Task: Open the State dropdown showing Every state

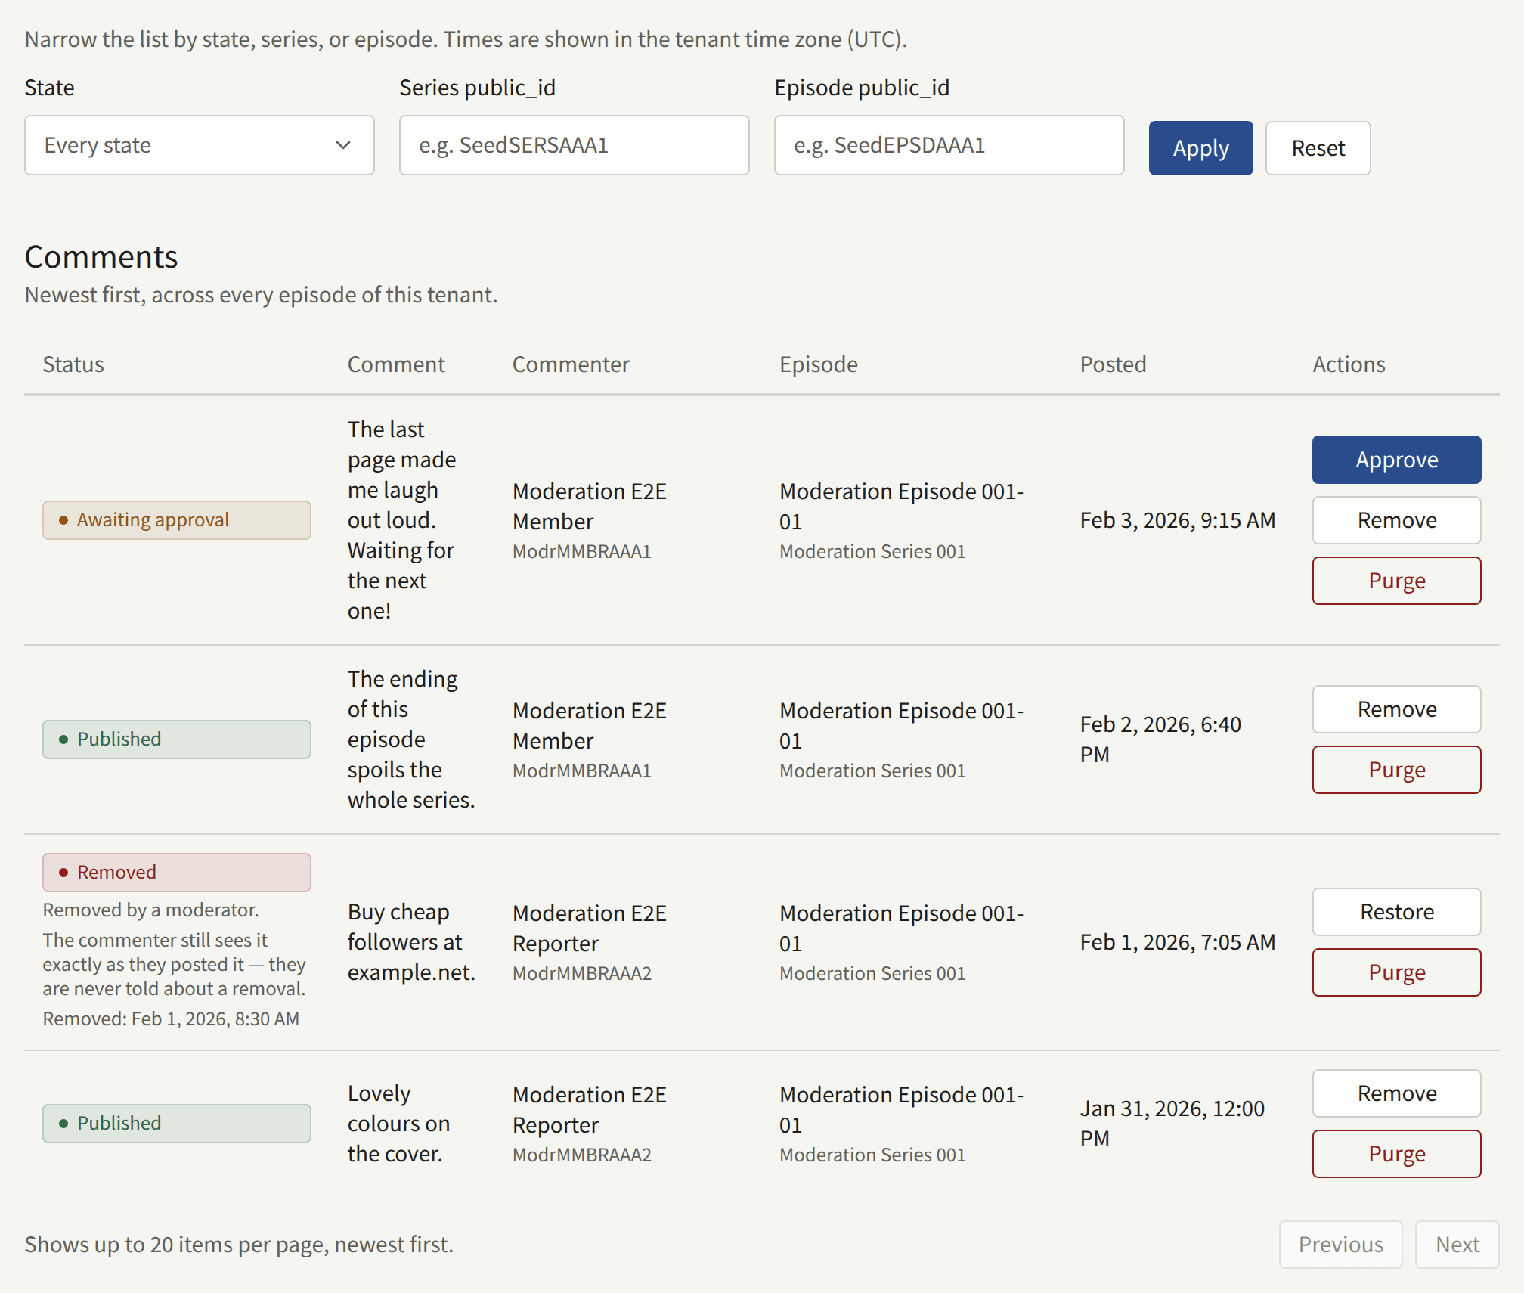Action: click(200, 145)
